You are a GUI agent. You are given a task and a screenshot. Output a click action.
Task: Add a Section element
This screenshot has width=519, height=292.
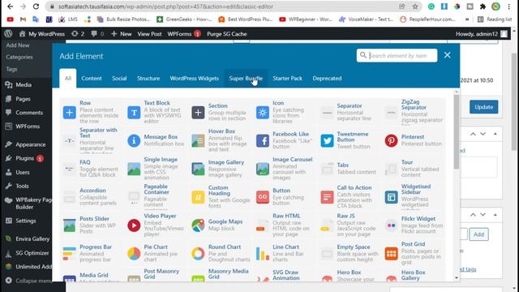click(x=220, y=112)
